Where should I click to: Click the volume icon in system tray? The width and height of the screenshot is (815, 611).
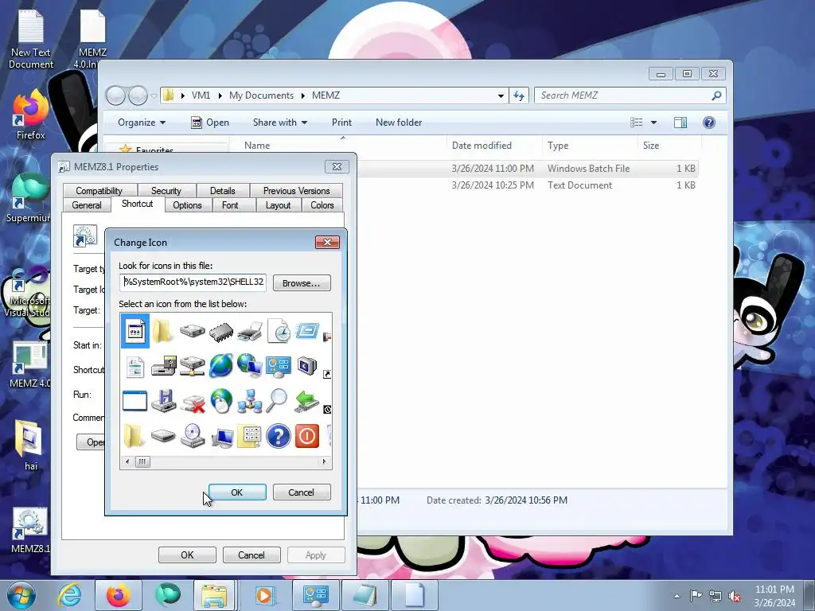click(735, 597)
